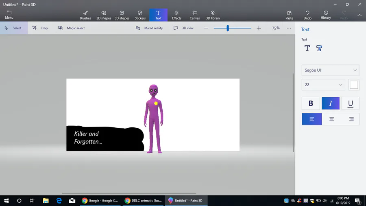Activate Magic select

coord(72,28)
